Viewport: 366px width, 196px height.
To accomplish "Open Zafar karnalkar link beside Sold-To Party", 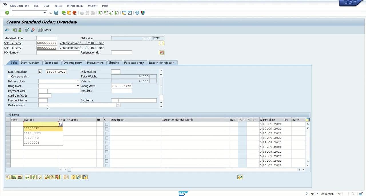I will 82,43.
